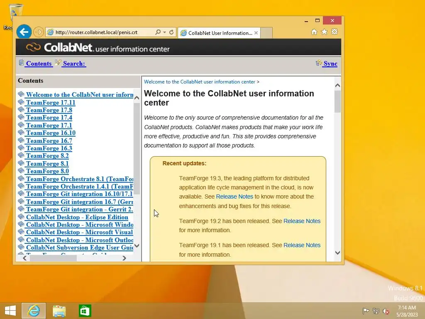Screen dimensions: 425x319
Task: Click book icon beside CollabNet Subversion Edge
Action: click(x=21, y=247)
